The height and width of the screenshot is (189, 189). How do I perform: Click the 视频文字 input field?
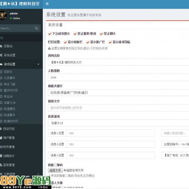click(x=118, y=108)
